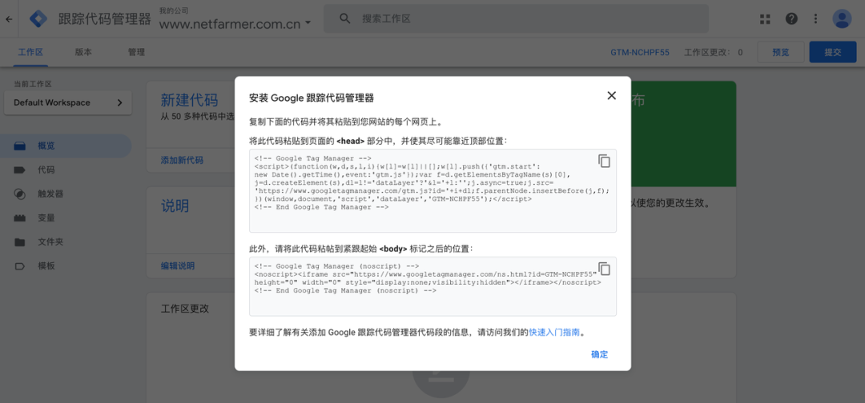Click the 变量 variables sidebar icon
The height and width of the screenshot is (403, 865).
(x=20, y=218)
